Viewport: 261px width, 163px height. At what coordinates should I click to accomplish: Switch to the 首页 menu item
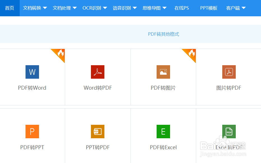coord(10,8)
